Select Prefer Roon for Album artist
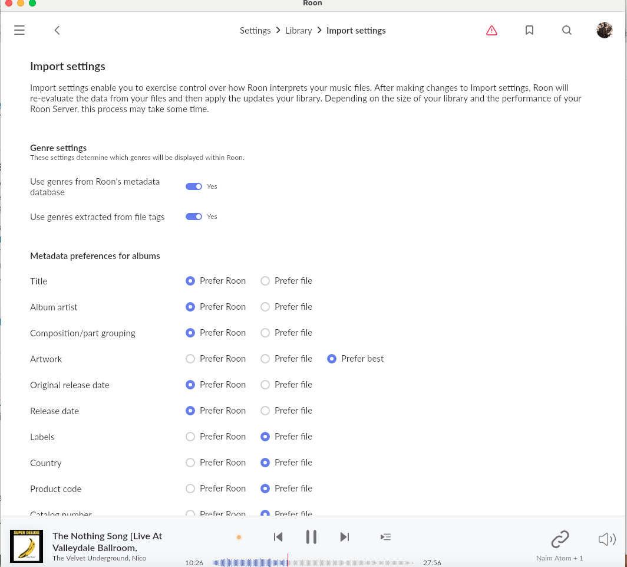The height and width of the screenshot is (567, 627). coord(190,307)
